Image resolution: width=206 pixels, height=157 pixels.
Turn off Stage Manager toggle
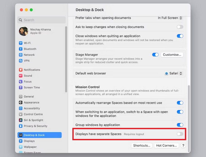pyautogui.click(x=155, y=55)
